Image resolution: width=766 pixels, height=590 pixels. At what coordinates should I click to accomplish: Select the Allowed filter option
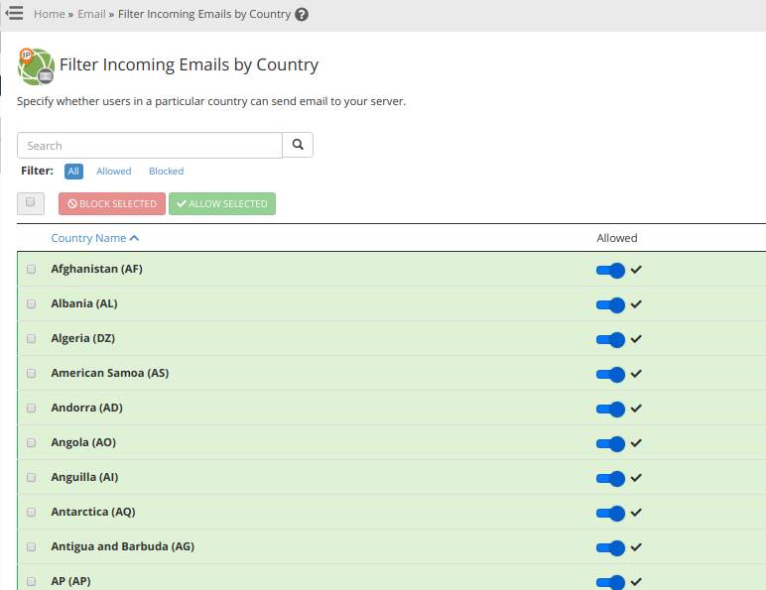[x=114, y=172]
